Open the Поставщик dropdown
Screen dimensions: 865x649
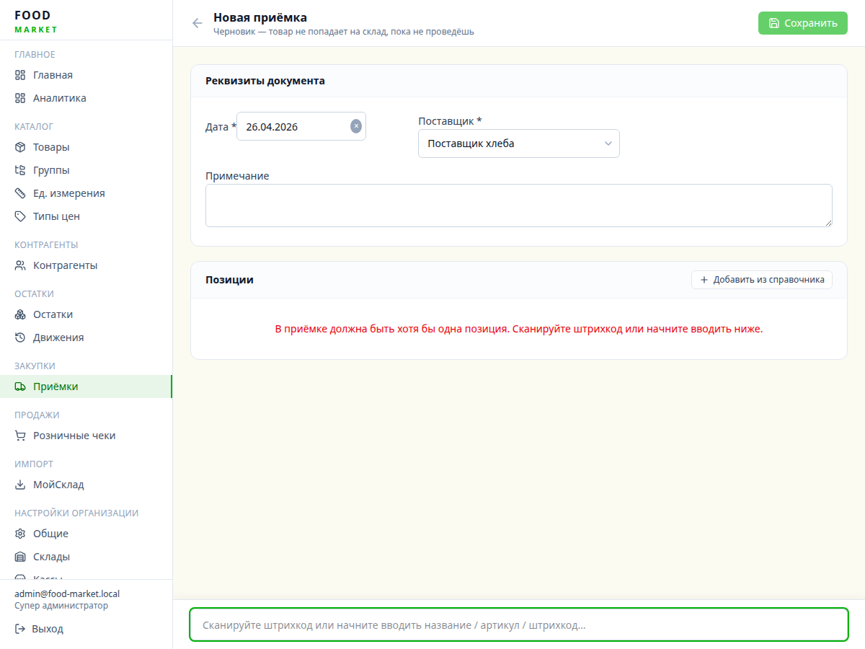click(x=518, y=144)
